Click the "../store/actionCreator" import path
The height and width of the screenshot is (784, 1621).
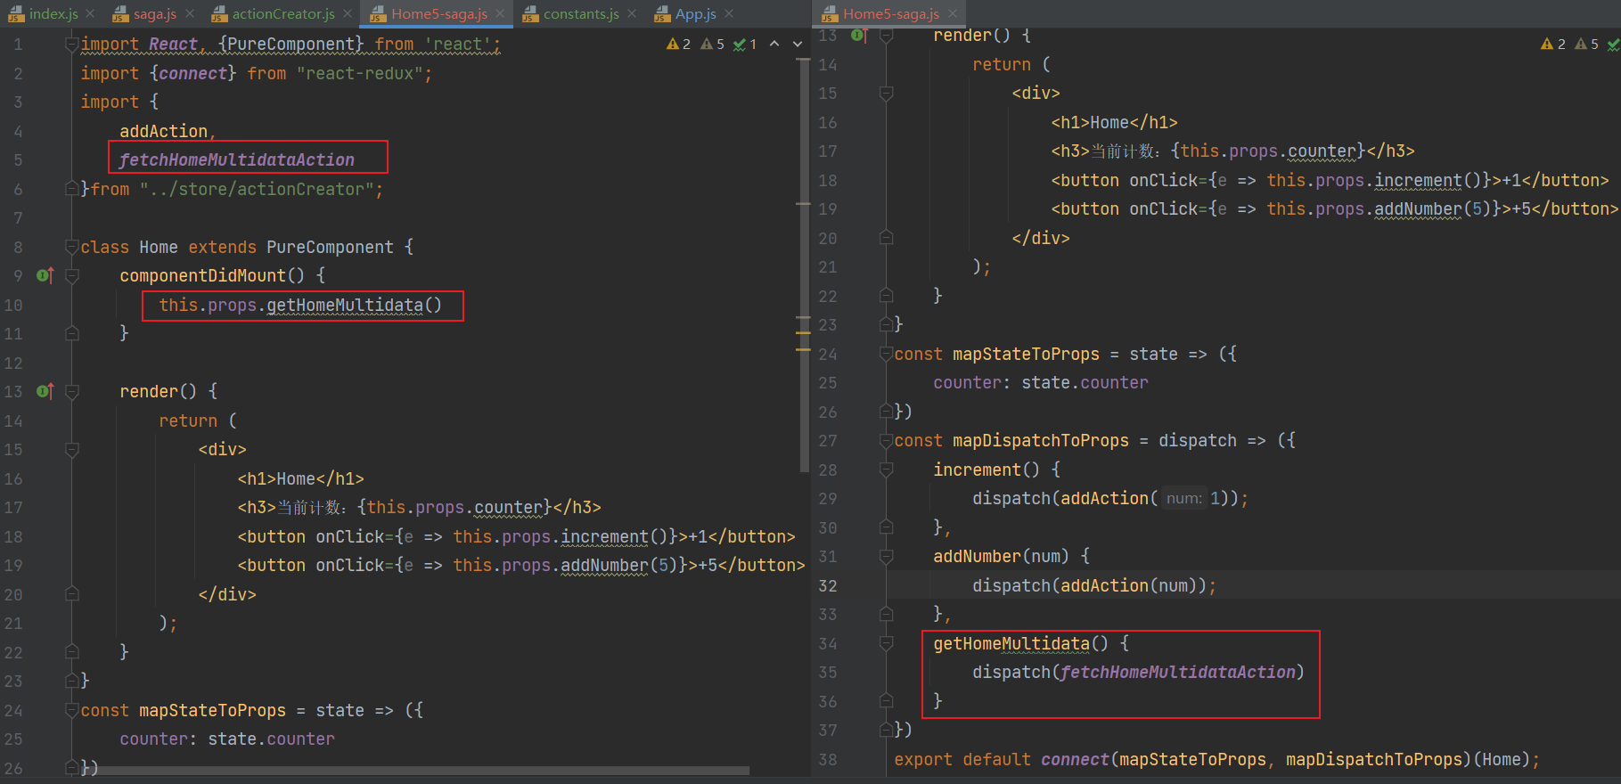[256, 189]
